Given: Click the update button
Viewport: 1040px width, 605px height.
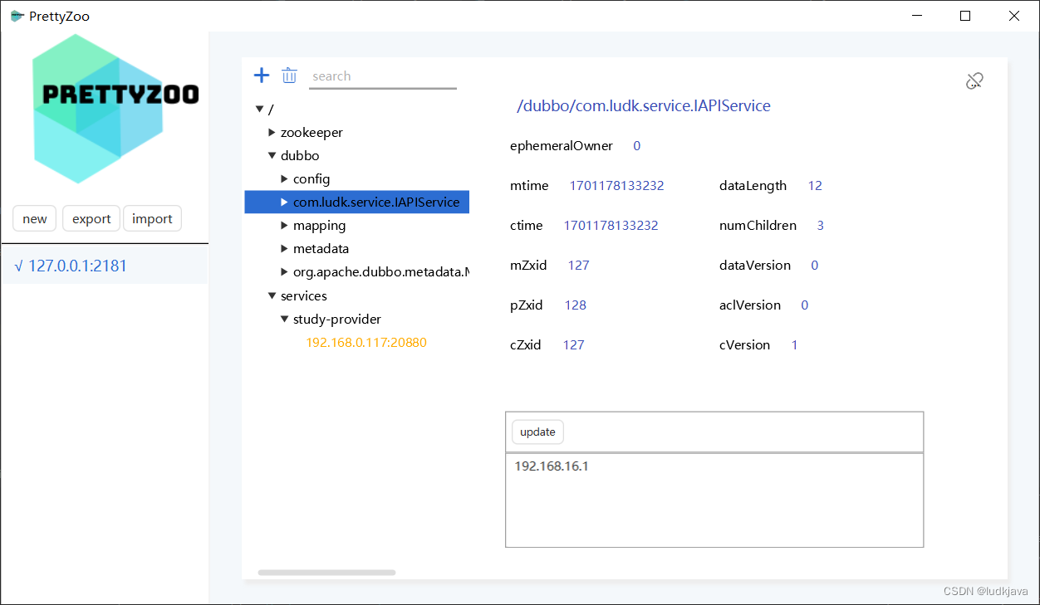Looking at the screenshot, I should (x=537, y=432).
